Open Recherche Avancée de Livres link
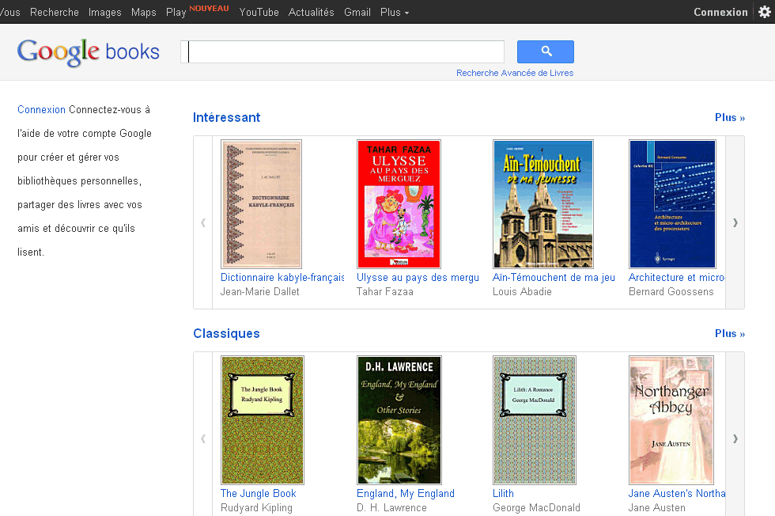 [x=515, y=73]
